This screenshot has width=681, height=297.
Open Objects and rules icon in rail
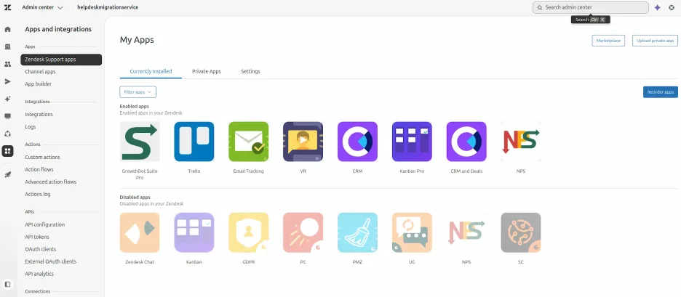click(x=7, y=134)
